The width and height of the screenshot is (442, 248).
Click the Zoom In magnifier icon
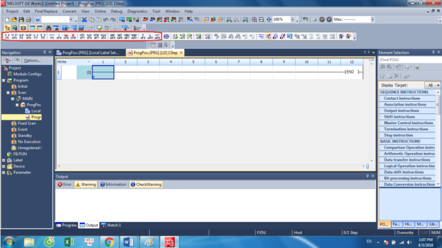coord(254,20)
